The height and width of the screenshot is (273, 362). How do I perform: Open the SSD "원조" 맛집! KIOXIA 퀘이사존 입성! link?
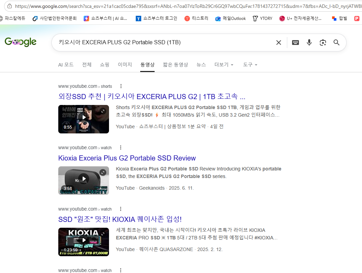click(x=120, y=219)
